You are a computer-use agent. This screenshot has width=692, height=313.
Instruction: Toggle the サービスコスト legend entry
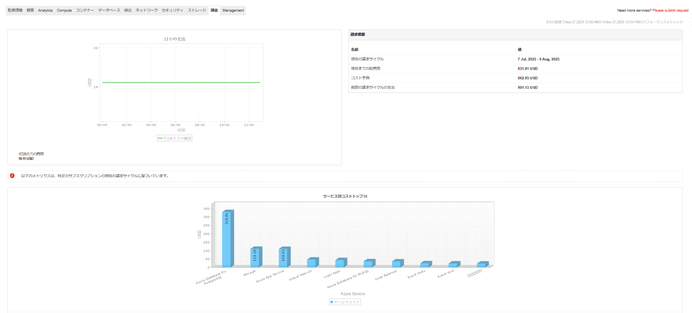pyautogui.click(x=345, y=302)
